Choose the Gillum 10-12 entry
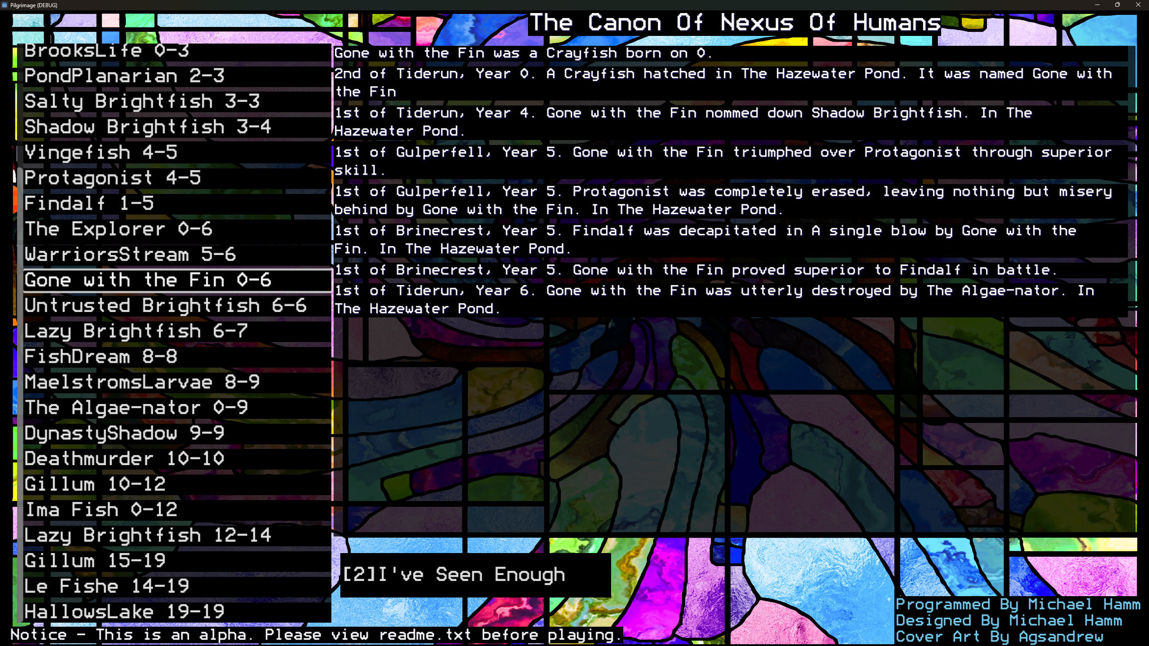The height and width of the screenshot is (646, 1149). click(x=177, y=485)
